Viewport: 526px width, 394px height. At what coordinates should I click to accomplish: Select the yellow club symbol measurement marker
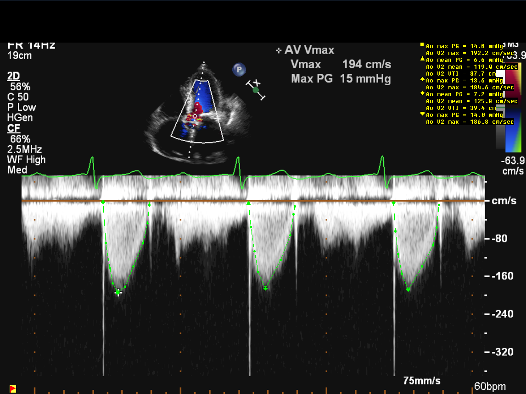(x=422, y=80)
